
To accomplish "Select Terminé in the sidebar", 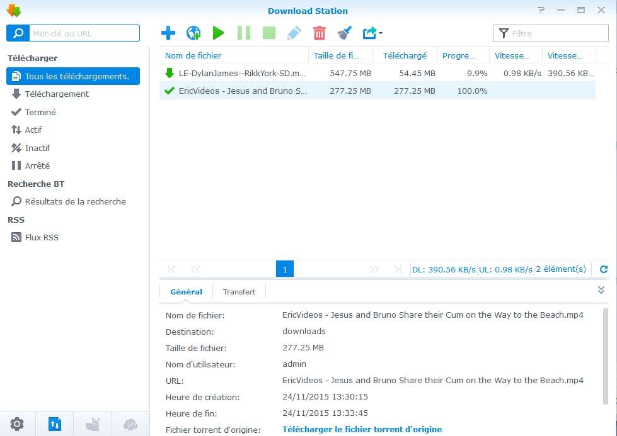I will 40,112.
